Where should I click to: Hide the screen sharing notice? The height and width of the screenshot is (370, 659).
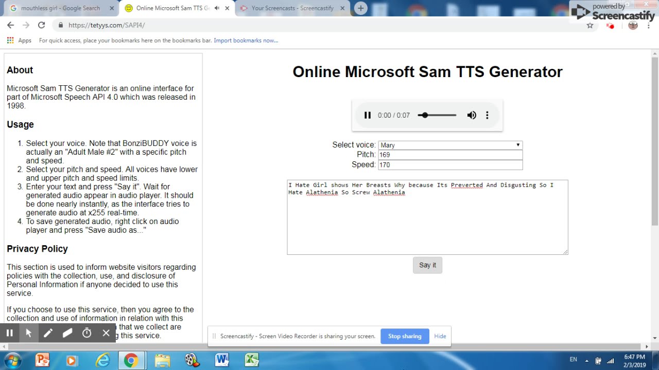coord(440,336)
